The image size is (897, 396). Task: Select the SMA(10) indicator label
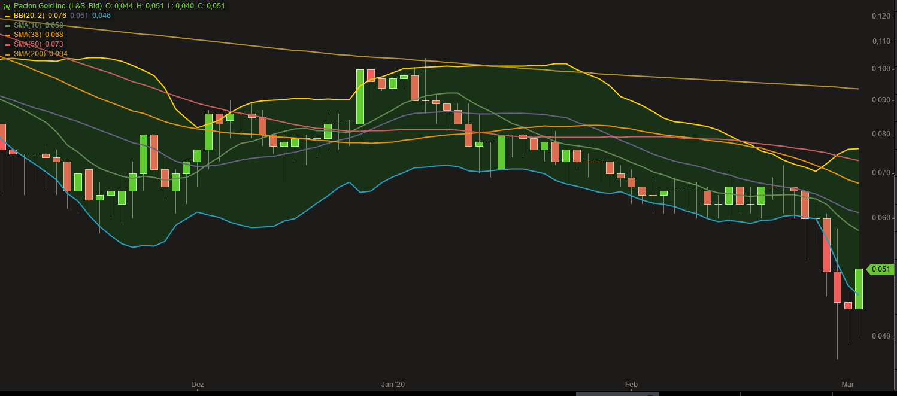[27, 25]
